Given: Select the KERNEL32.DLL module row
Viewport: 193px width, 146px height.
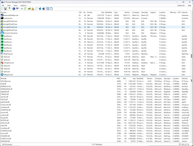Looking at the screenshot, I should [95, 87].
